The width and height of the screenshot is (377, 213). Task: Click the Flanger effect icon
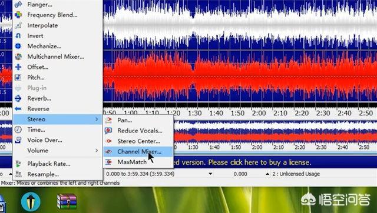point(18,5)
